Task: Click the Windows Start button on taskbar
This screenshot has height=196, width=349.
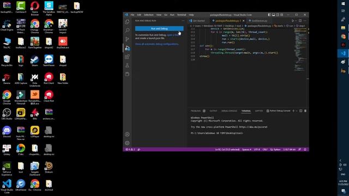Action: coord(343,4)
